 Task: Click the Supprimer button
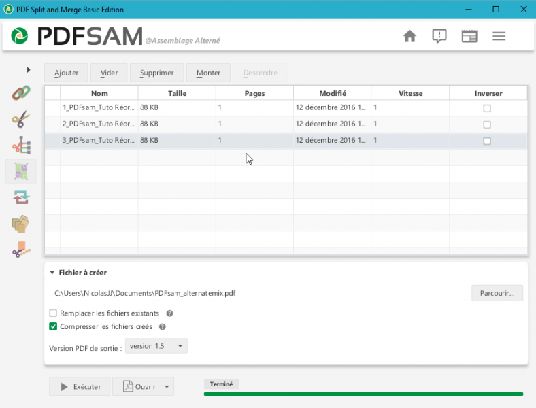pos(157,73)
